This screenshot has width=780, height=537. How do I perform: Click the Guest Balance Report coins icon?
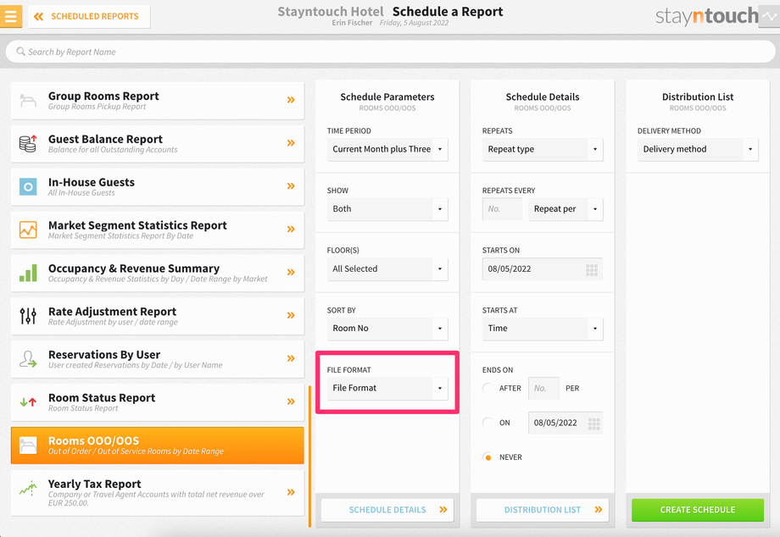(x=28, y=143)
